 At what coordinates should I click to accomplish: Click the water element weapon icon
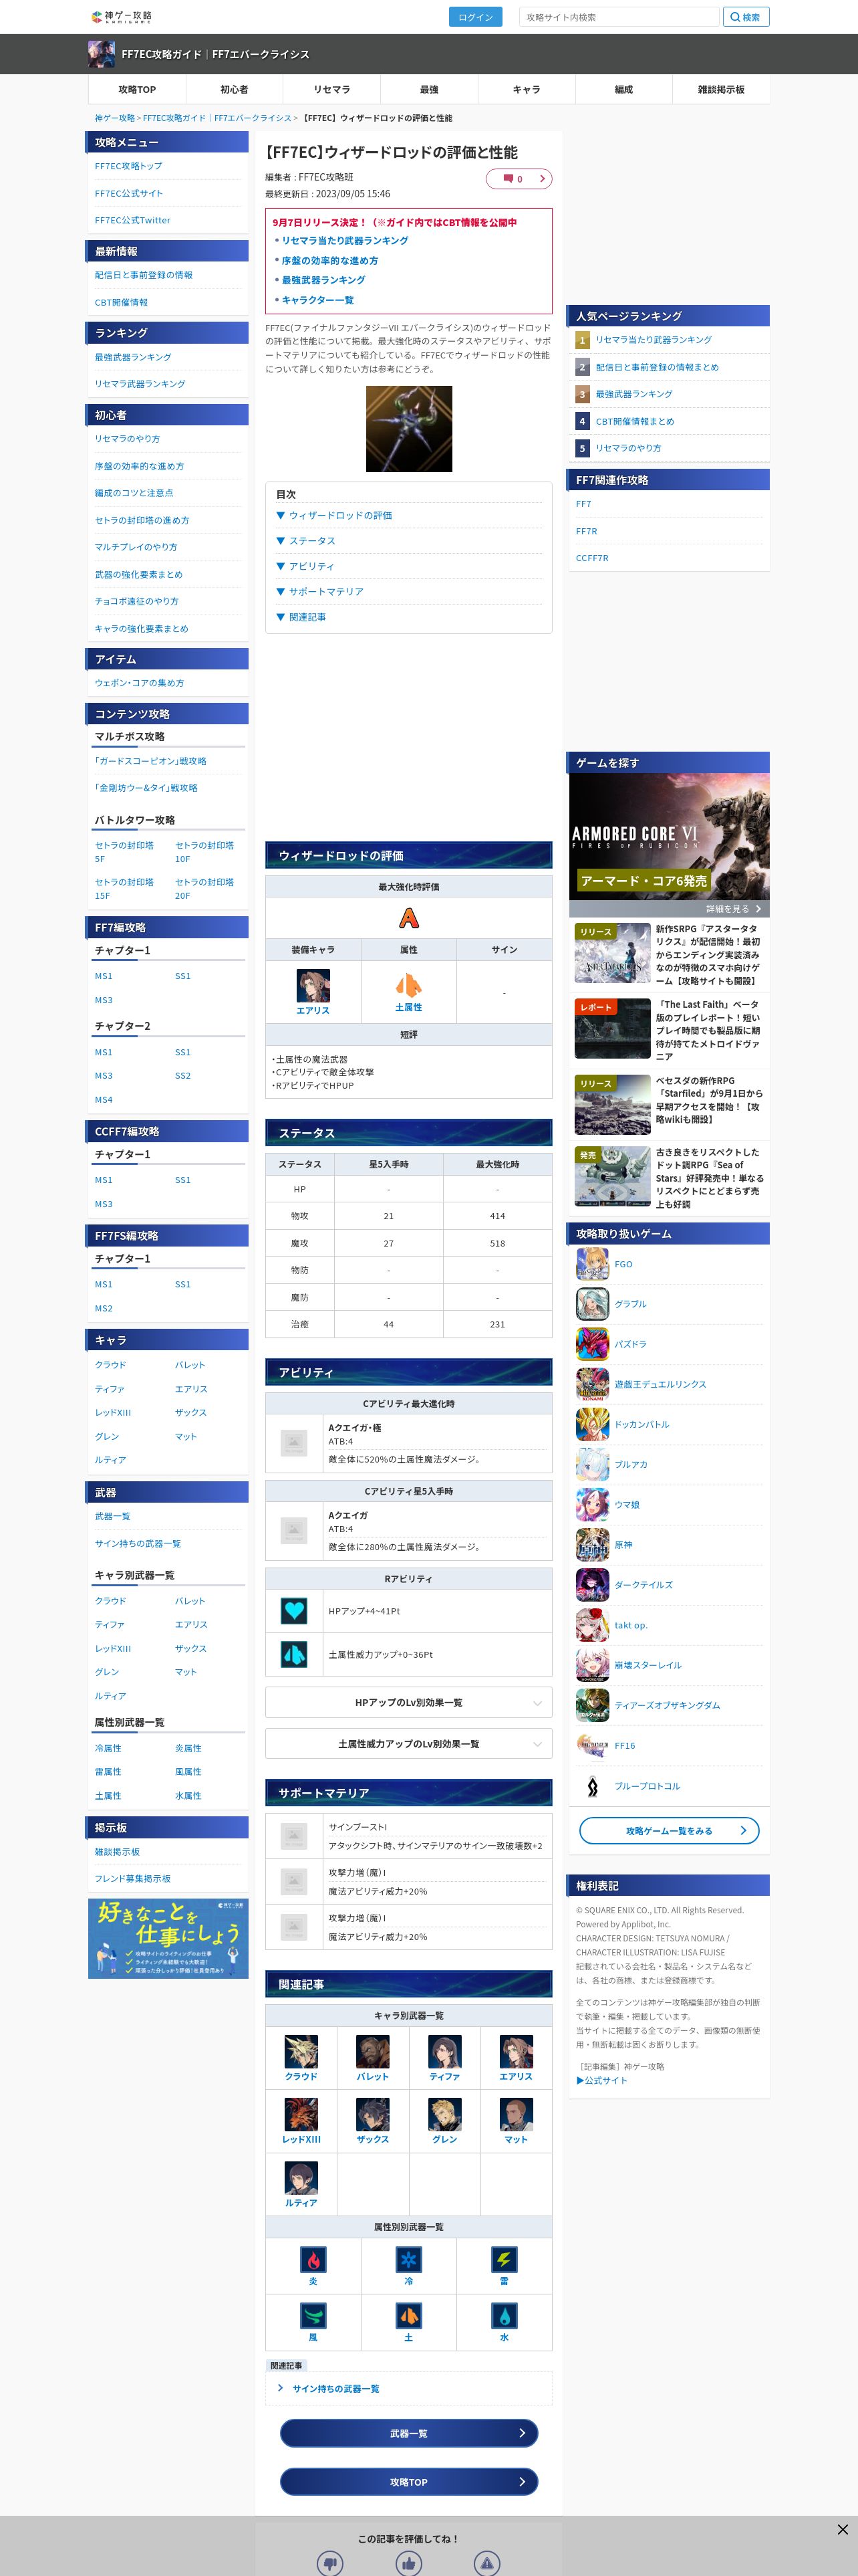click(x=505, y=2315)
